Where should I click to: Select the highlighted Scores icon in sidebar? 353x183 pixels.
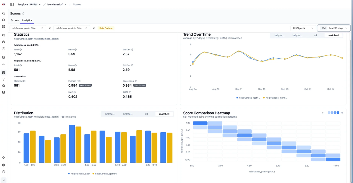[x=4, y=73]
